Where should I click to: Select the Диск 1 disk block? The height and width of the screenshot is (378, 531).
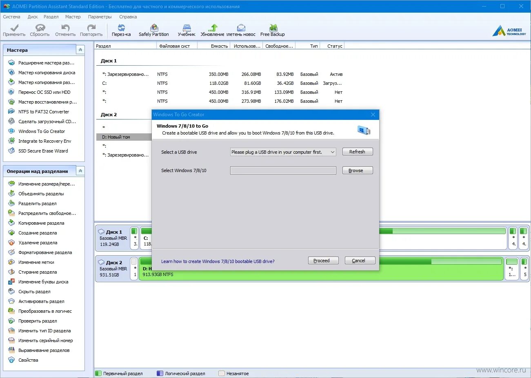(x=113, y=238)
